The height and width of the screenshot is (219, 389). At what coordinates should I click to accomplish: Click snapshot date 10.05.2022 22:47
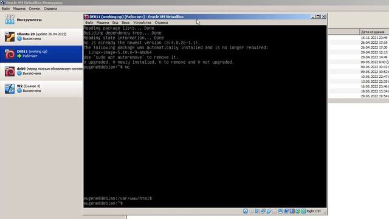click(374, 77)
